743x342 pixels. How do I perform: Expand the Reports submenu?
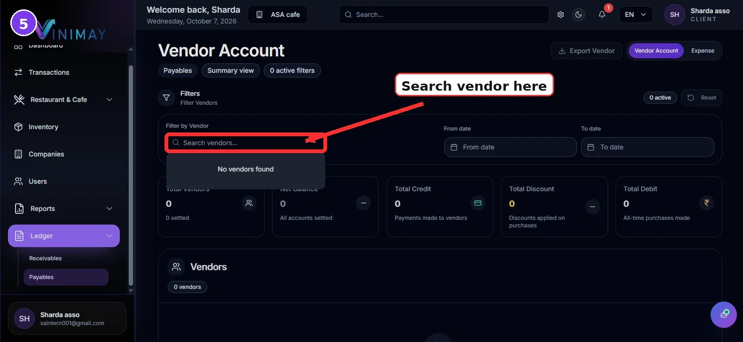[x=64, y=209]
